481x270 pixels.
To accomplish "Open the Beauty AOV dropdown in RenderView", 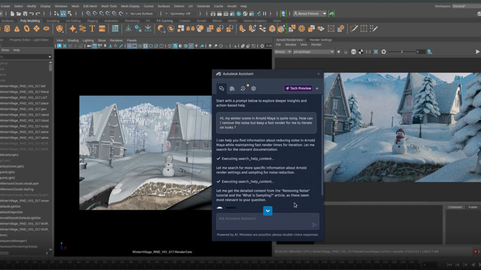I will [x=283, y=52].
